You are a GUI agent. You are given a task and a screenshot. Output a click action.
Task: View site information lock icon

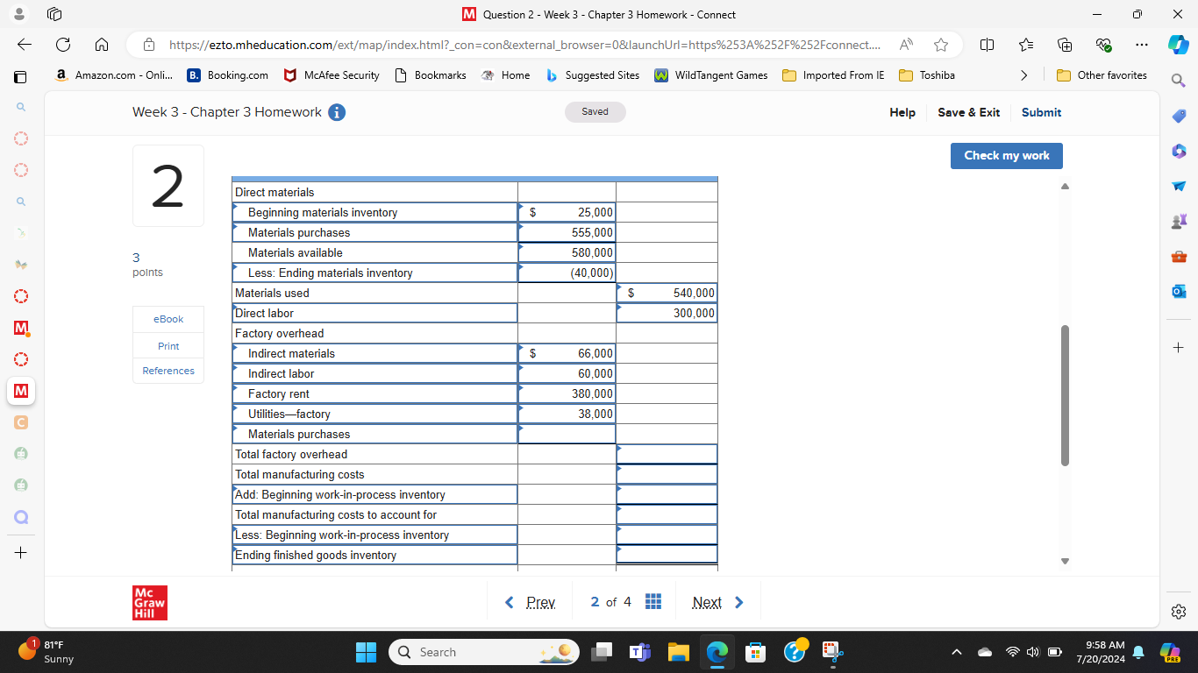(149, 45)
